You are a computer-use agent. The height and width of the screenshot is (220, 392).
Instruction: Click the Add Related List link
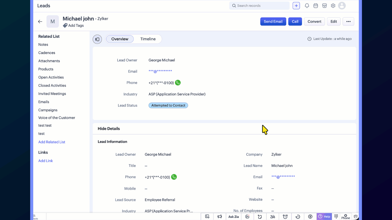pyautogui.click(x=52, y=142)
